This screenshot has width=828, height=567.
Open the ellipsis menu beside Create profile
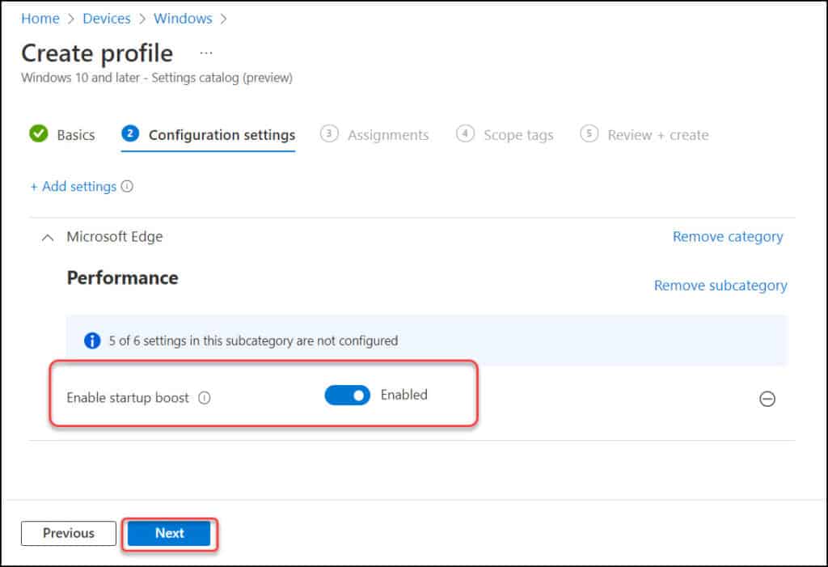coord(206,53)
